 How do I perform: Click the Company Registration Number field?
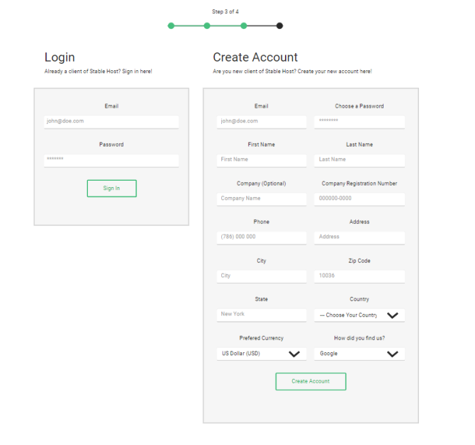[x=359, y=198]
